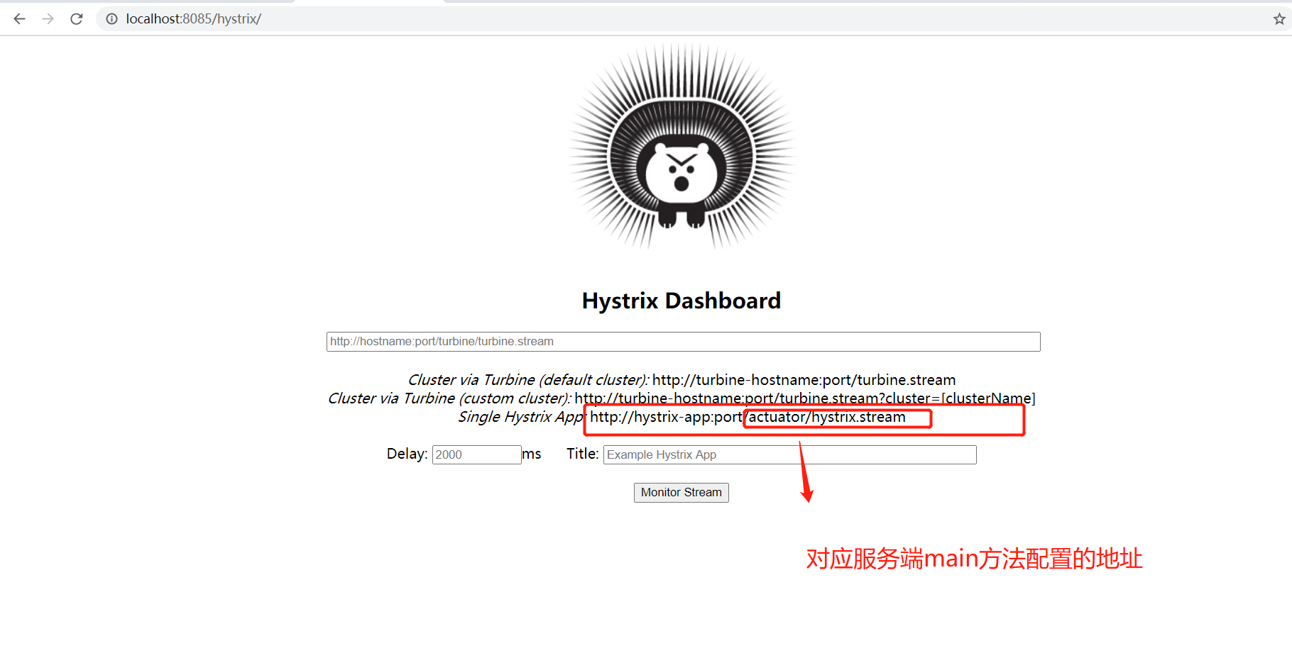Set the Delay field showing 2000
This screenshot has width=1292, height=648.
pyautogui.click(x=476, y=454)
